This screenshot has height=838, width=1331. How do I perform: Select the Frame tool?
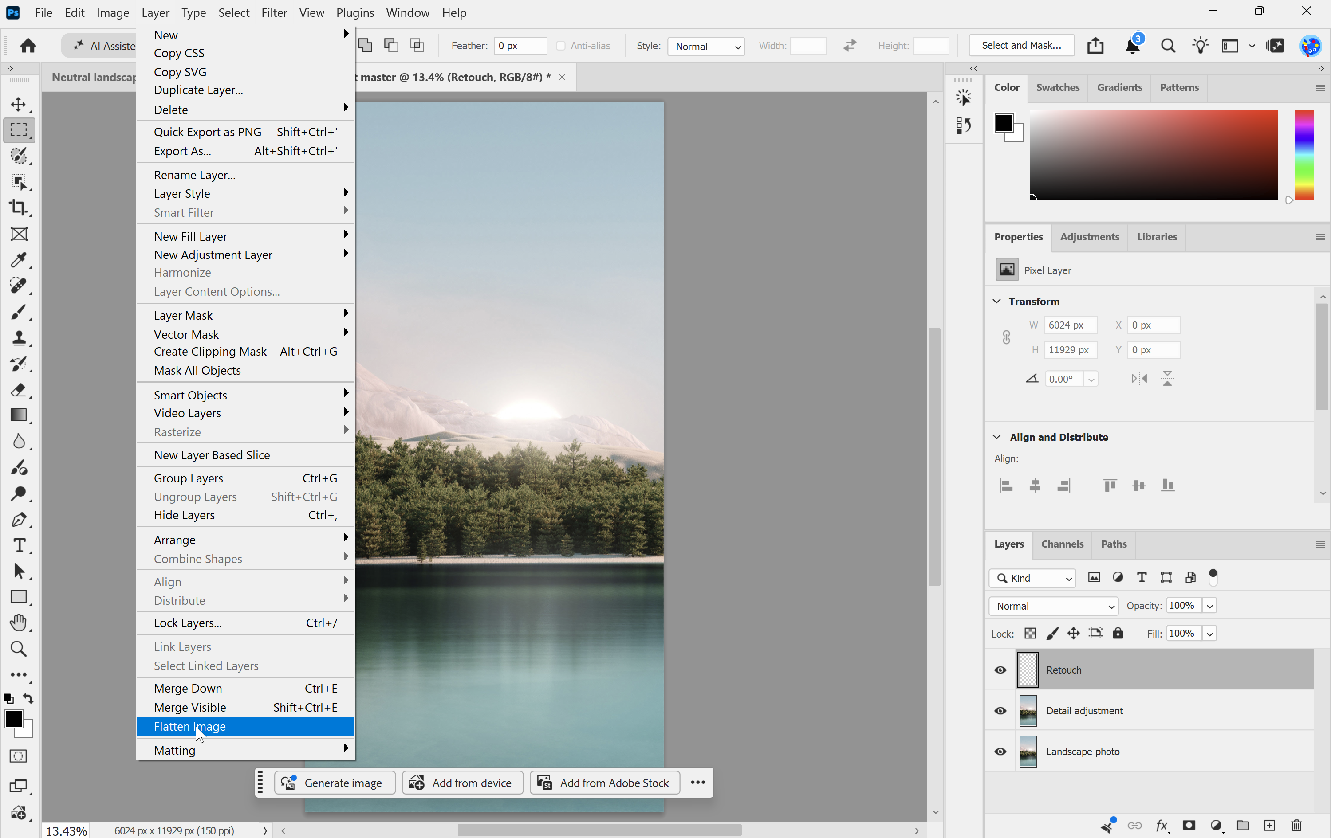point(19,234)
